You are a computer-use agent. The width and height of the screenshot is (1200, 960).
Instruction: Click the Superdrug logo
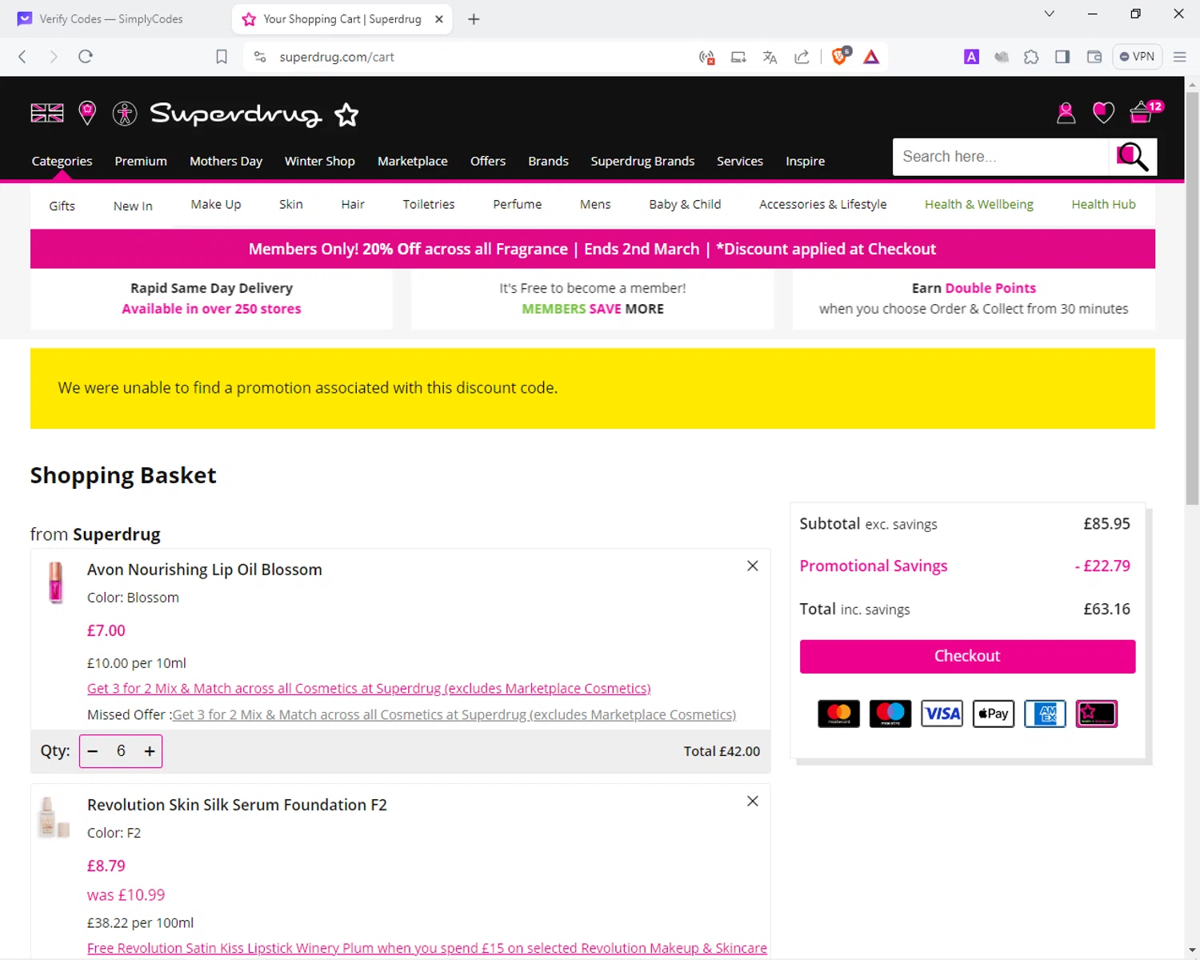(254, 114)
